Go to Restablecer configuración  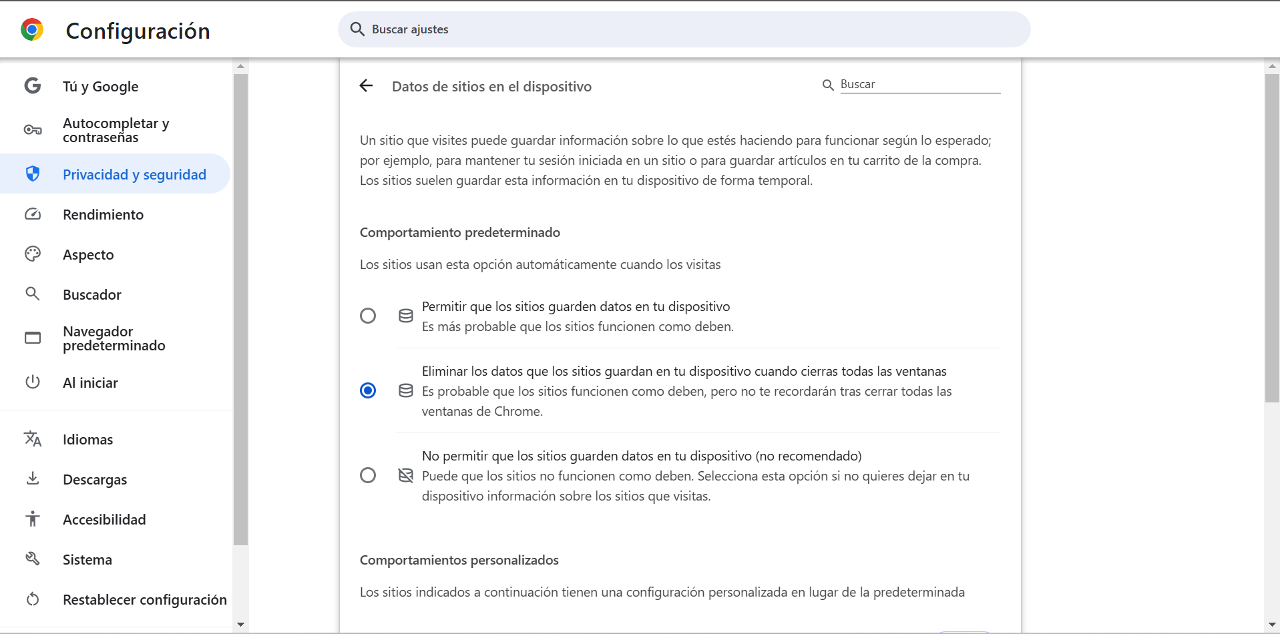coord(144,599)
